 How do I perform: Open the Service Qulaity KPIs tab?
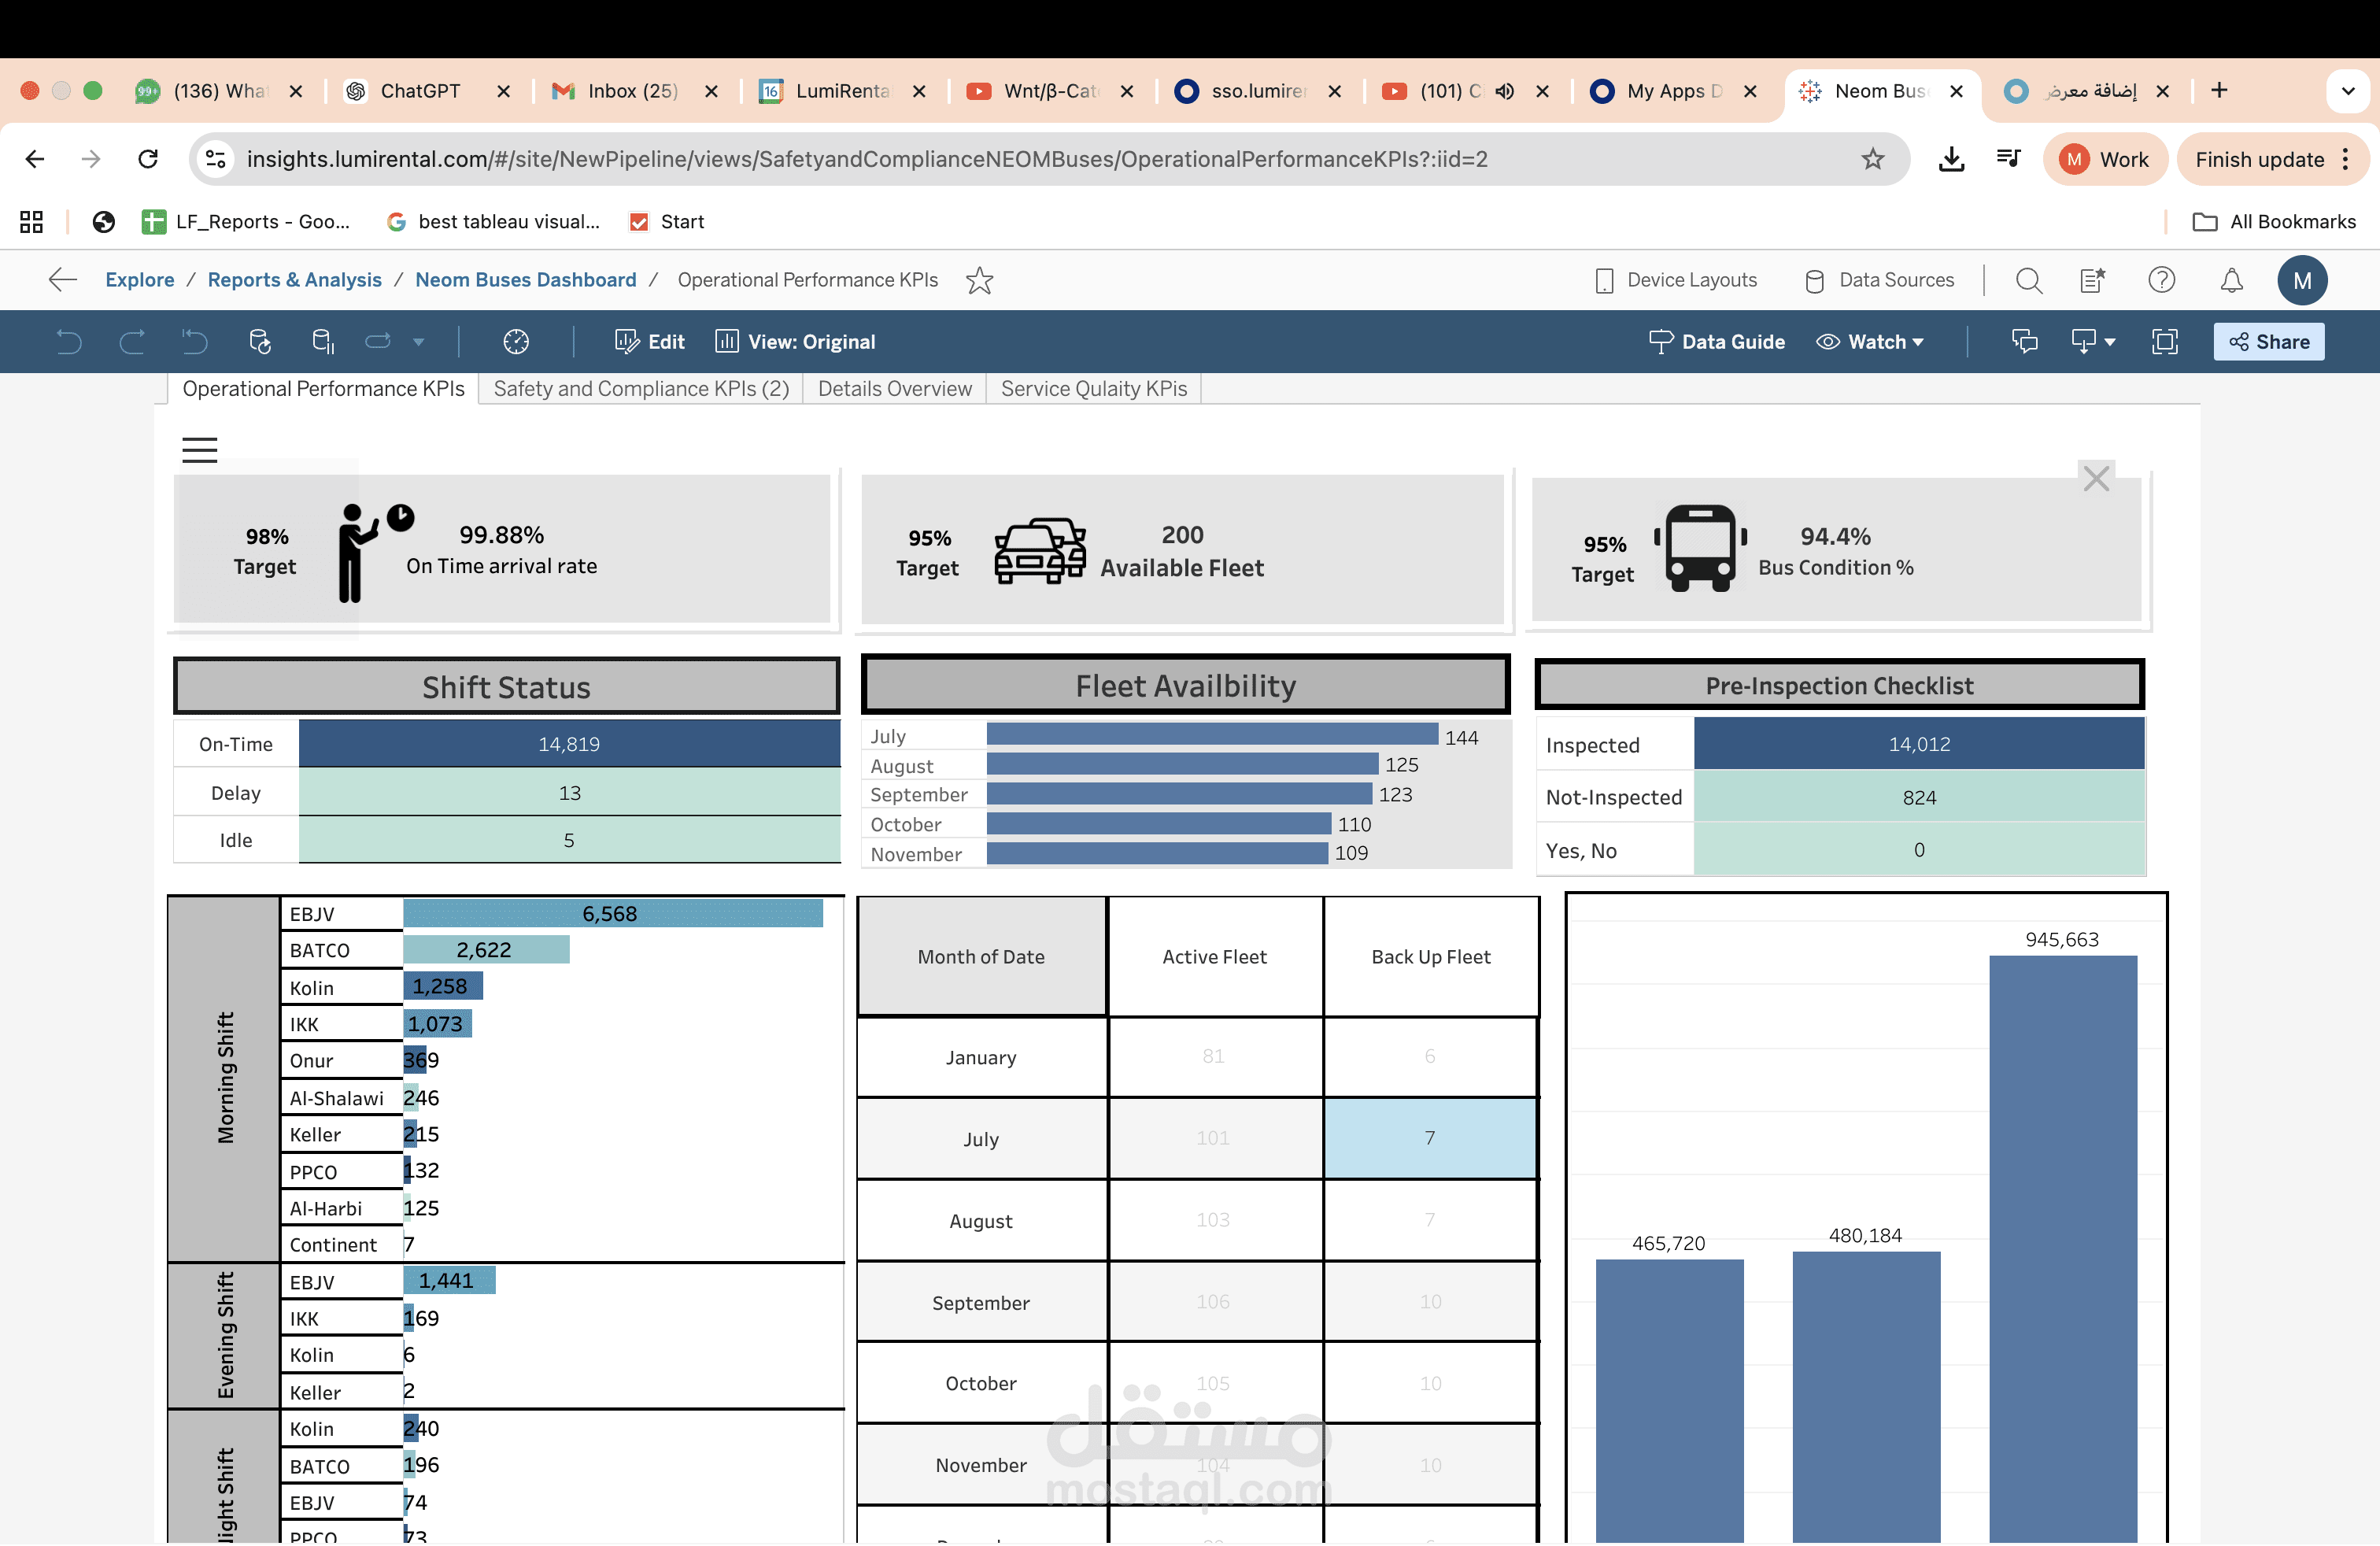[x=1093, y=389]
